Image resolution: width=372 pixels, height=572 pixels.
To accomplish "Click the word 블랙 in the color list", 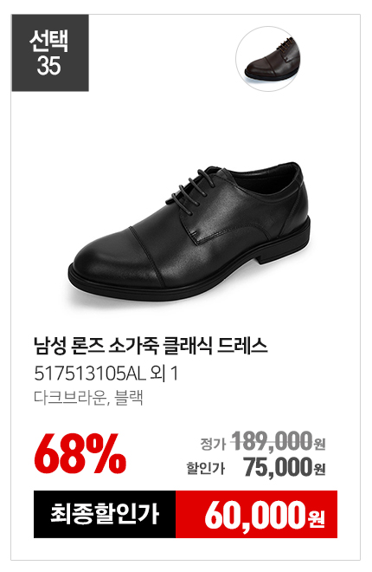I will point(129,397).
